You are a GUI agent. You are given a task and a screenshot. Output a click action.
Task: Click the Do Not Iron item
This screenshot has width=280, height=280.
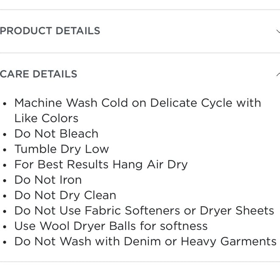48,180
